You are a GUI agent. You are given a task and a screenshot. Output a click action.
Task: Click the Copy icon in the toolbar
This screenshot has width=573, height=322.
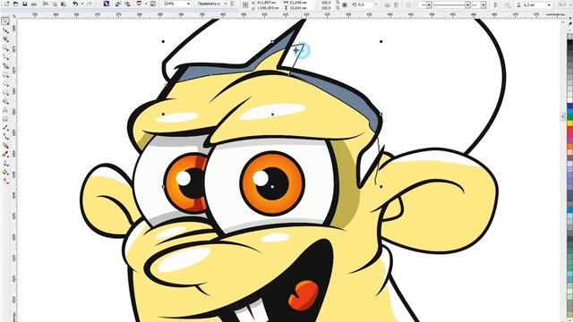click(55, 4)
